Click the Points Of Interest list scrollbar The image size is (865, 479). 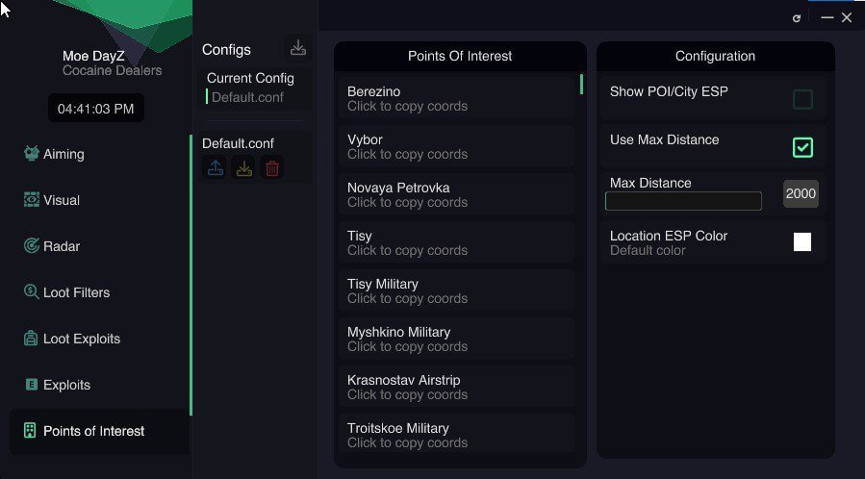tap(581, 85)
